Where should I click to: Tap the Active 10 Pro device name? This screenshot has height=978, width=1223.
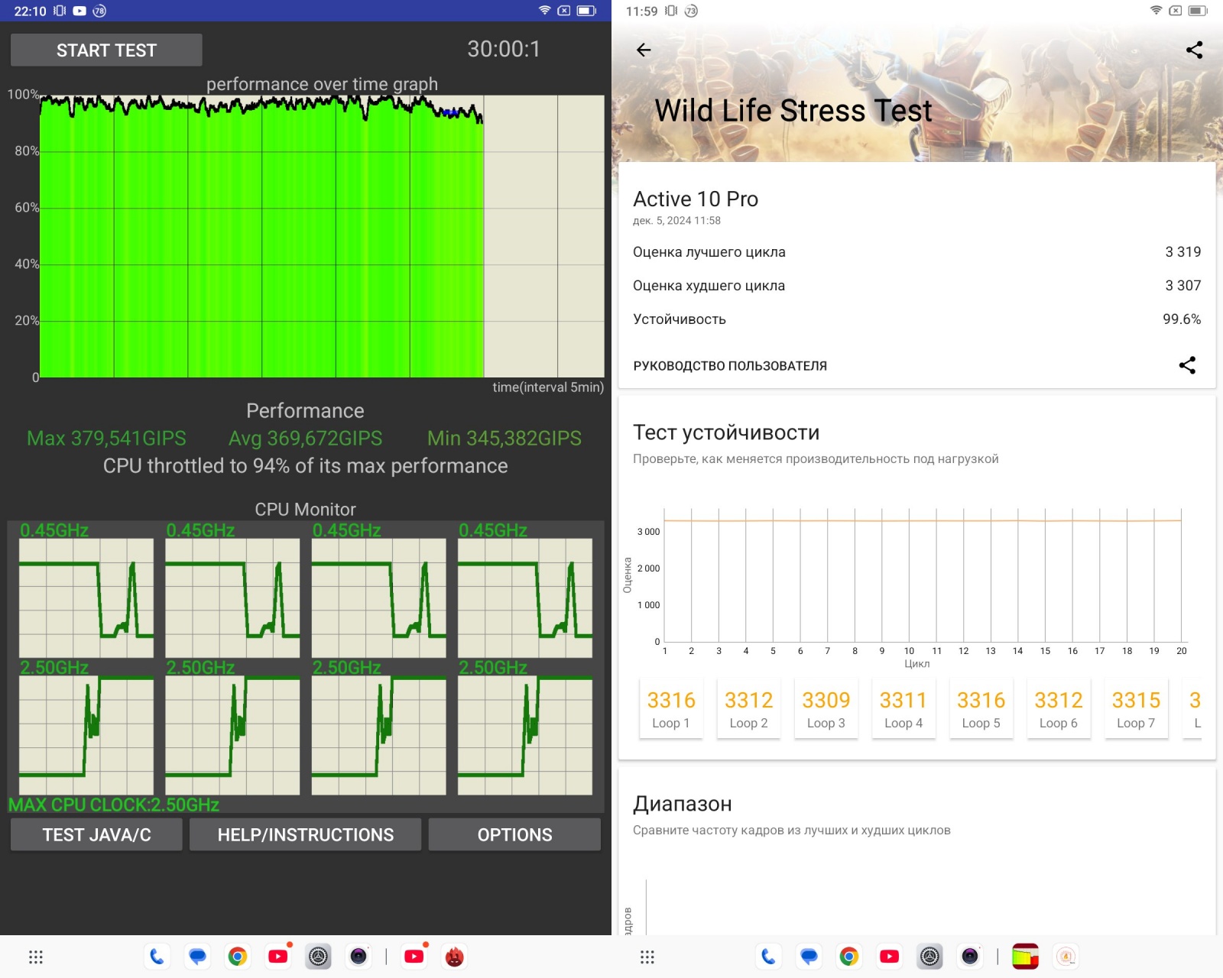[x=696, y=199]
